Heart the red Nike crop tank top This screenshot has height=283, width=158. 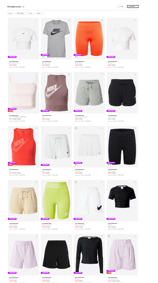[36, 128]
